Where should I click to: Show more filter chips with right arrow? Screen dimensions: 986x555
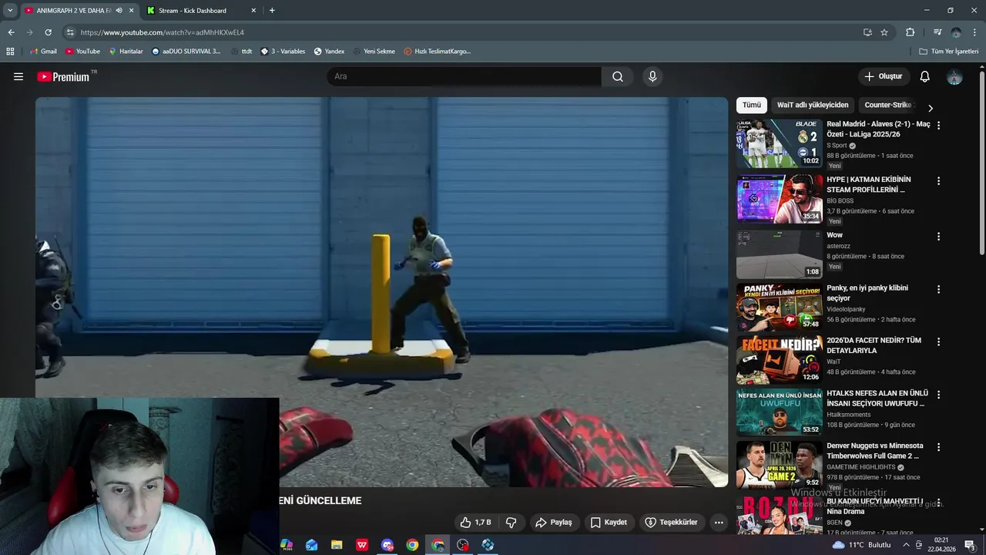930,109
